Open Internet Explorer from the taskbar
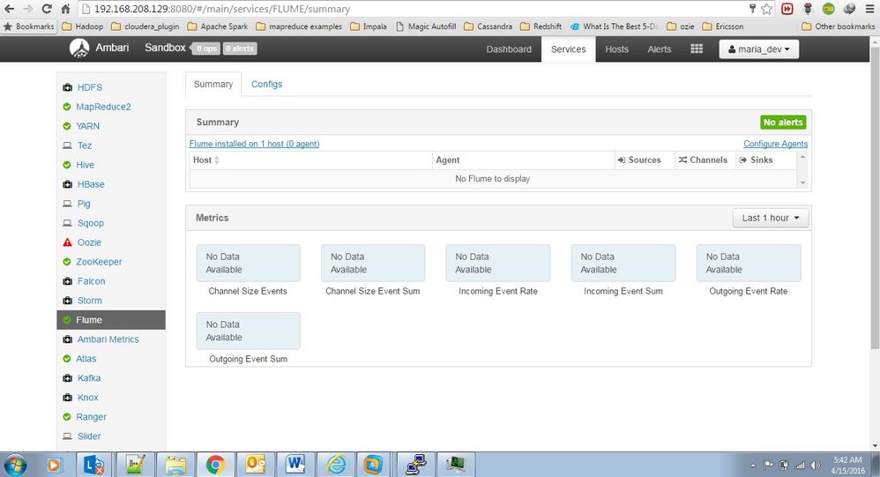This screenshot has width=880, height=477. tap(336, 465)
